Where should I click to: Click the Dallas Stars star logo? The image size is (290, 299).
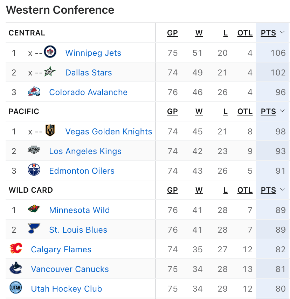click(50, 72)
